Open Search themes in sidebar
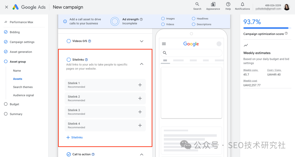 point(23,87)
